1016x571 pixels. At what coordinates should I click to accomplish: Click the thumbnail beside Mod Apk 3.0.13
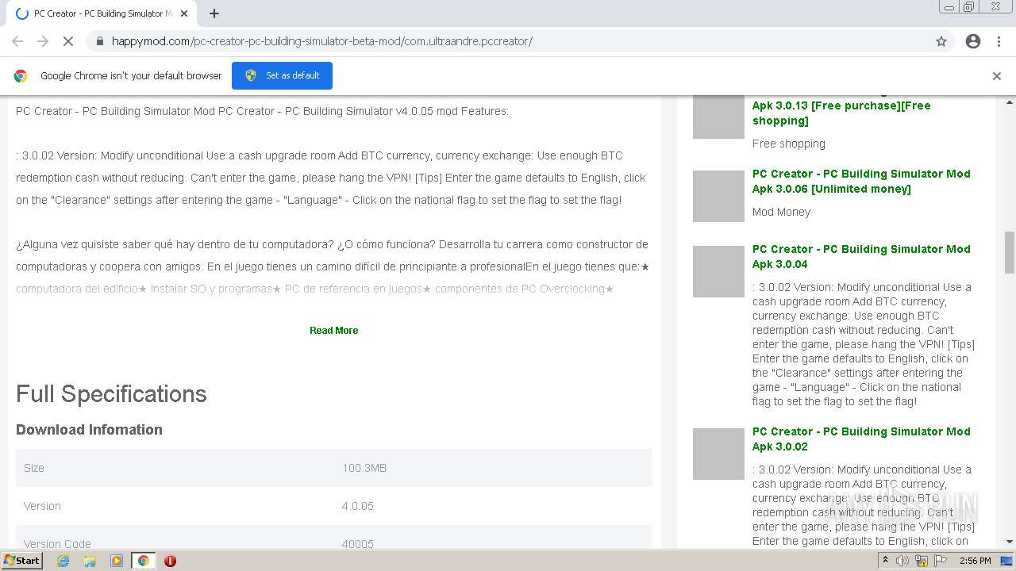(718, 116)
